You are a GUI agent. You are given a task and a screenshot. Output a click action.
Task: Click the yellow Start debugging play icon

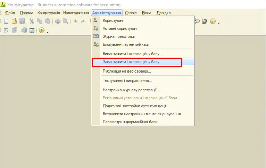coord(42,30)
